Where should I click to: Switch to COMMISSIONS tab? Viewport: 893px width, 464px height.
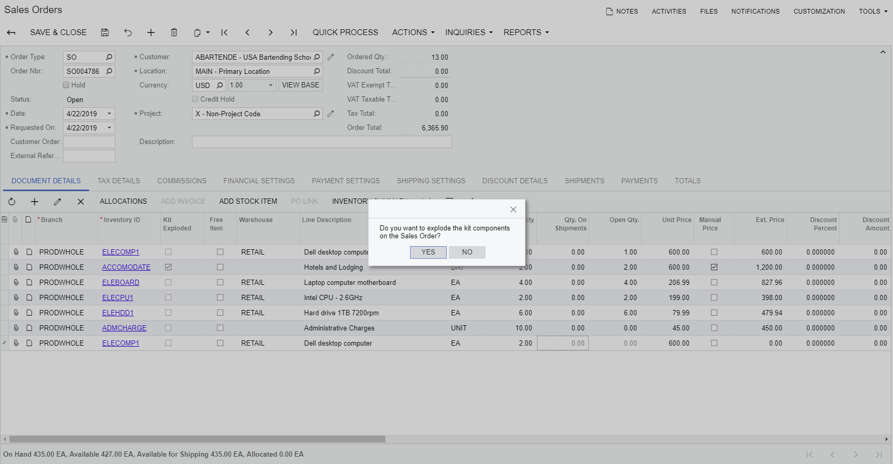(x=182, y=181)
